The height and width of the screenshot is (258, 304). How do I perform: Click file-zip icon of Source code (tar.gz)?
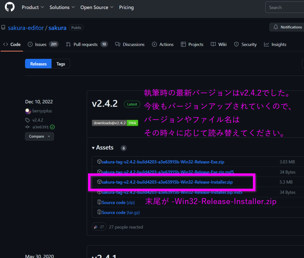(x=99, y=212)
